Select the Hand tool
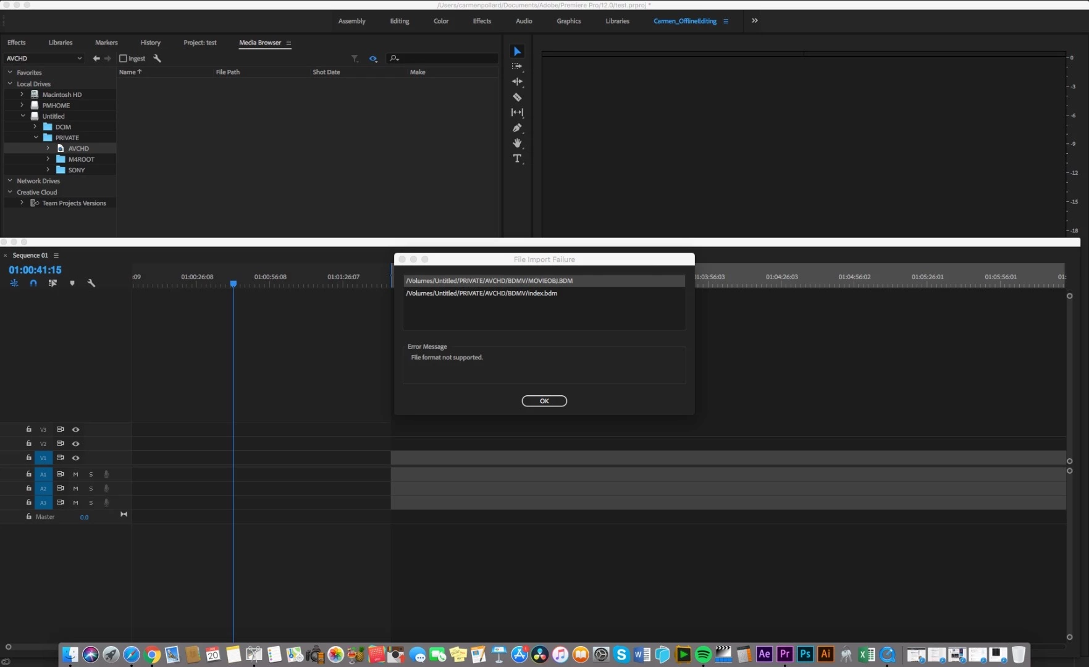 point(517,143)
